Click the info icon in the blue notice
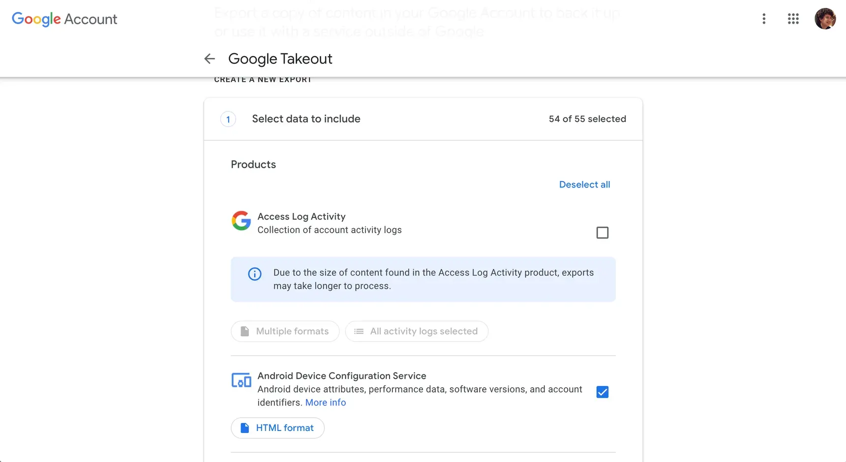The width and height of the screenshot is (846, 462). click(x=255, y=274)
